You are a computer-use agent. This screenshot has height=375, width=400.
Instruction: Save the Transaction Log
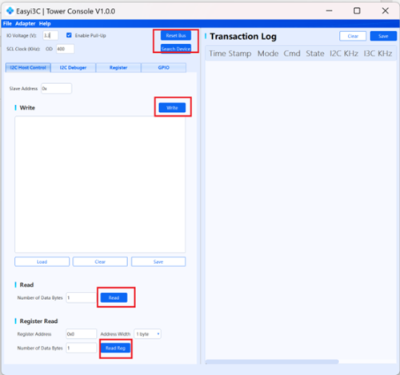(x=383, y=36)
